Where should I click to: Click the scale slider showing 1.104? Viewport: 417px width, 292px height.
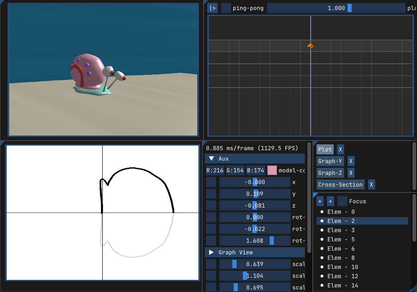tap(255, 276)
